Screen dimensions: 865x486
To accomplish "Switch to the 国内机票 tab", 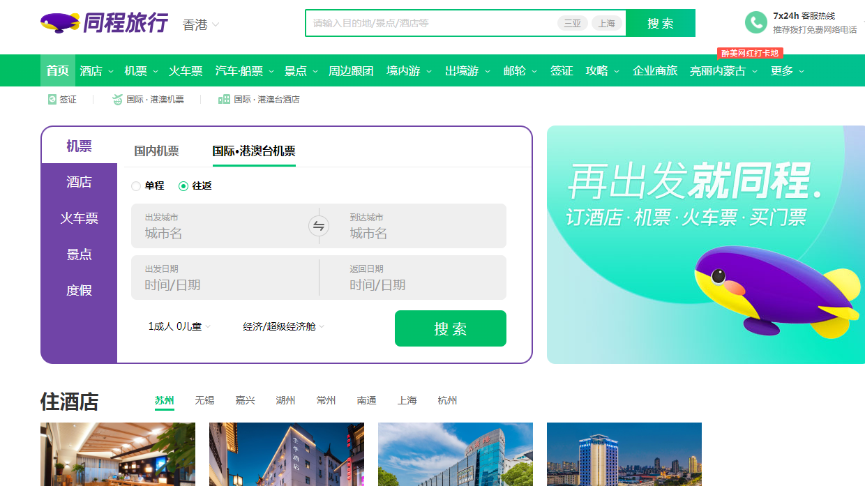I will pos(156,150).
